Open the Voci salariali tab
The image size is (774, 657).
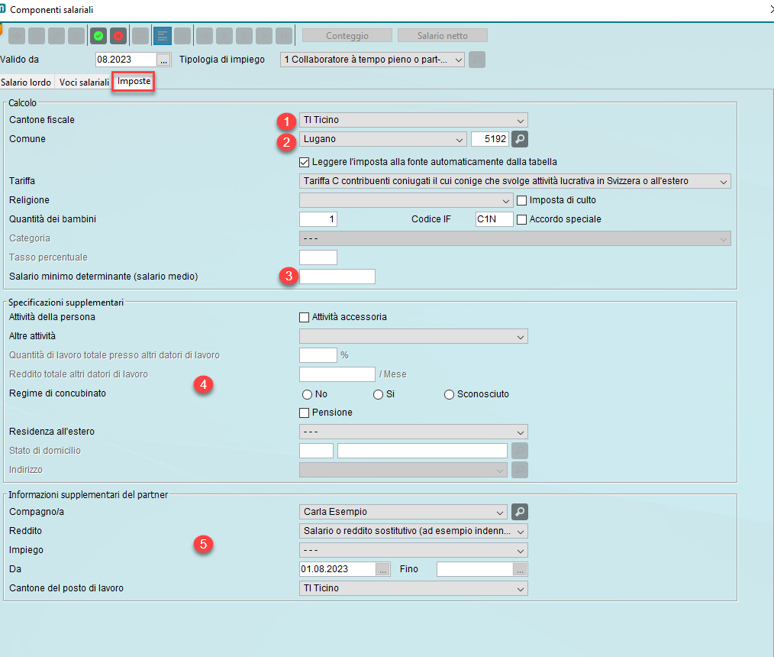pyautogui.click(x=84, y=82)
